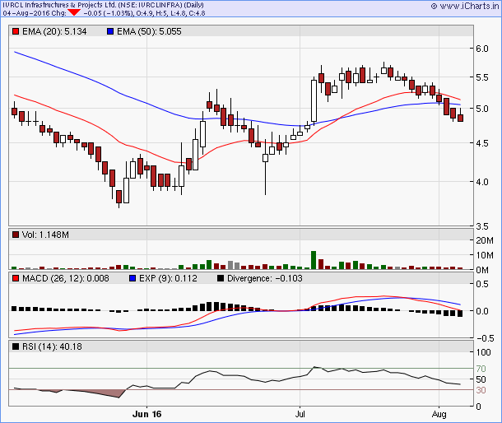This screenshot has width=502, height=423.
Task: Click the RSI 70 overbought level label
Action: (x=481, y=369)
